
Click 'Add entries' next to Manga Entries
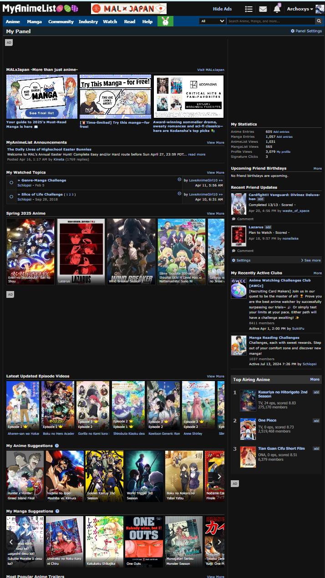tap(284, 136)
